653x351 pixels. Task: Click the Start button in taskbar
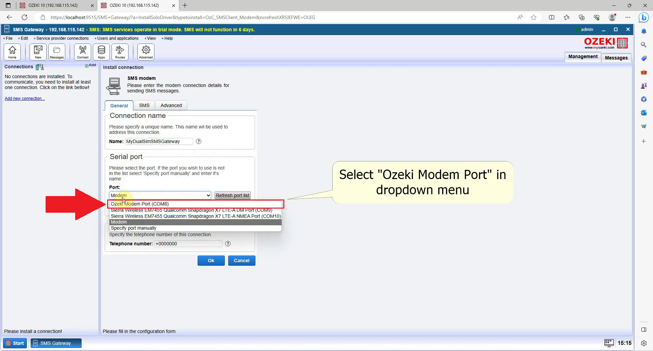(x=15, y=343)
